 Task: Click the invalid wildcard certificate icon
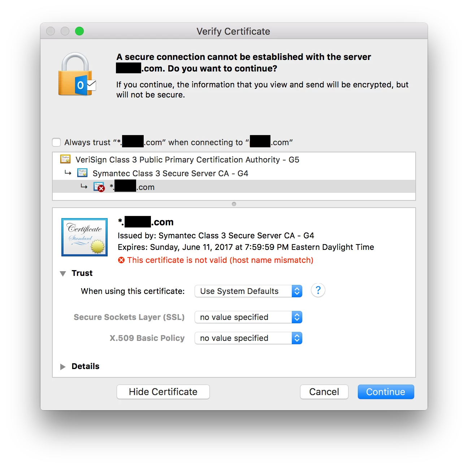(99, 187)
